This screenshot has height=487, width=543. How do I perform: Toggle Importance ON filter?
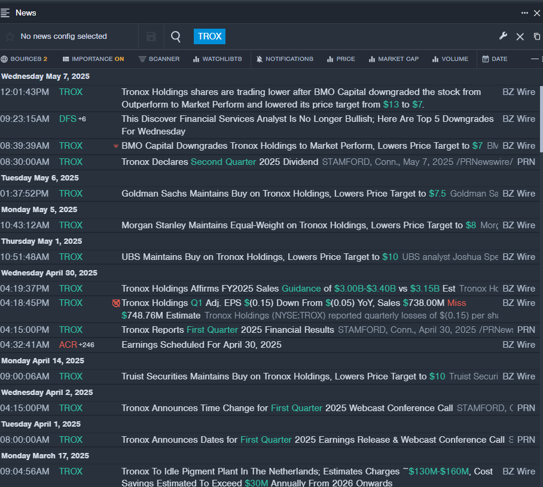click(93, 59)
